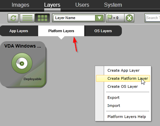This screenshot has height=126, width=160.
Task: Select Import in the context menu
Action: pyautogui.click(x=114, y=106)
